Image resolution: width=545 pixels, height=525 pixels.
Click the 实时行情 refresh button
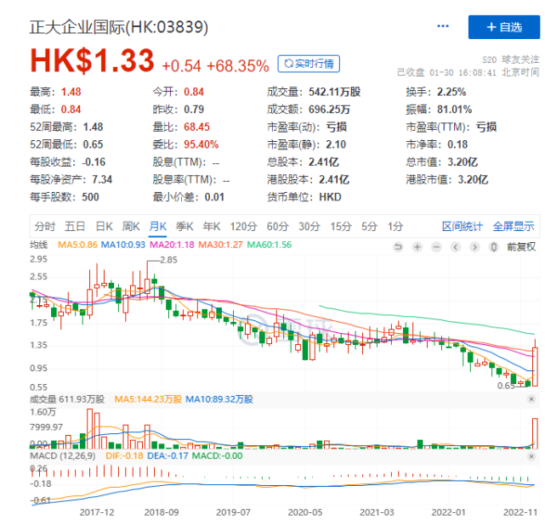tap(309, 64)
